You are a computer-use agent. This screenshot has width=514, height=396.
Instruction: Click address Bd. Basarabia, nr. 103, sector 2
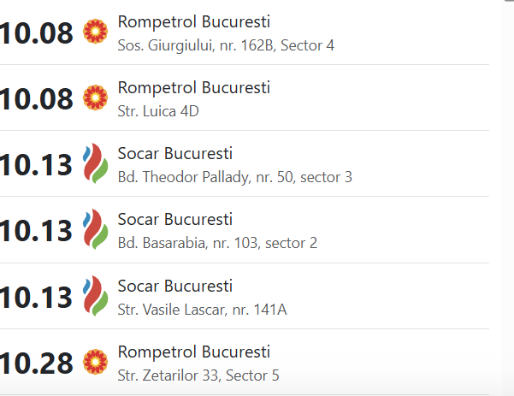pyautogui.click(x=217, y=243)
